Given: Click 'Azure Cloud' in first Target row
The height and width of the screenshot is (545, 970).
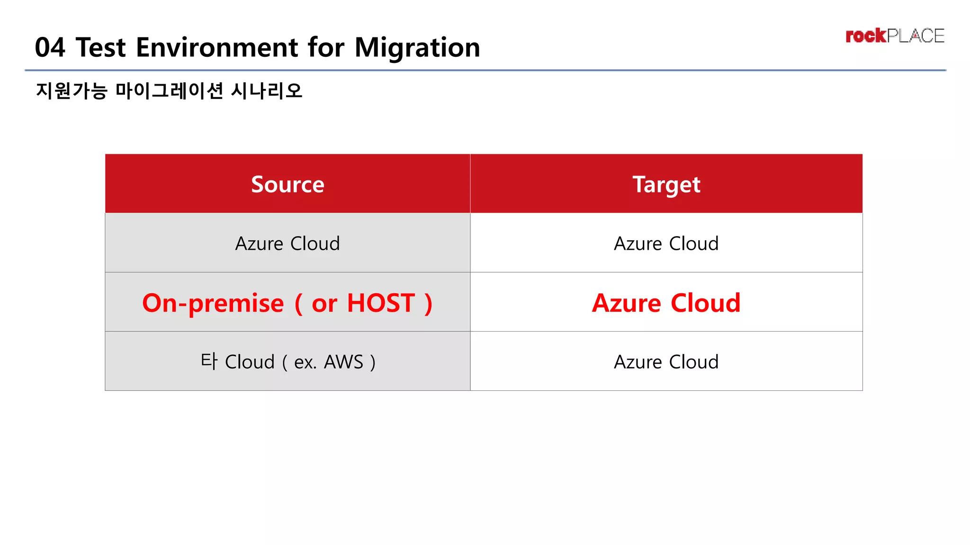Looking at the screenshot, I should coord(666,243).
